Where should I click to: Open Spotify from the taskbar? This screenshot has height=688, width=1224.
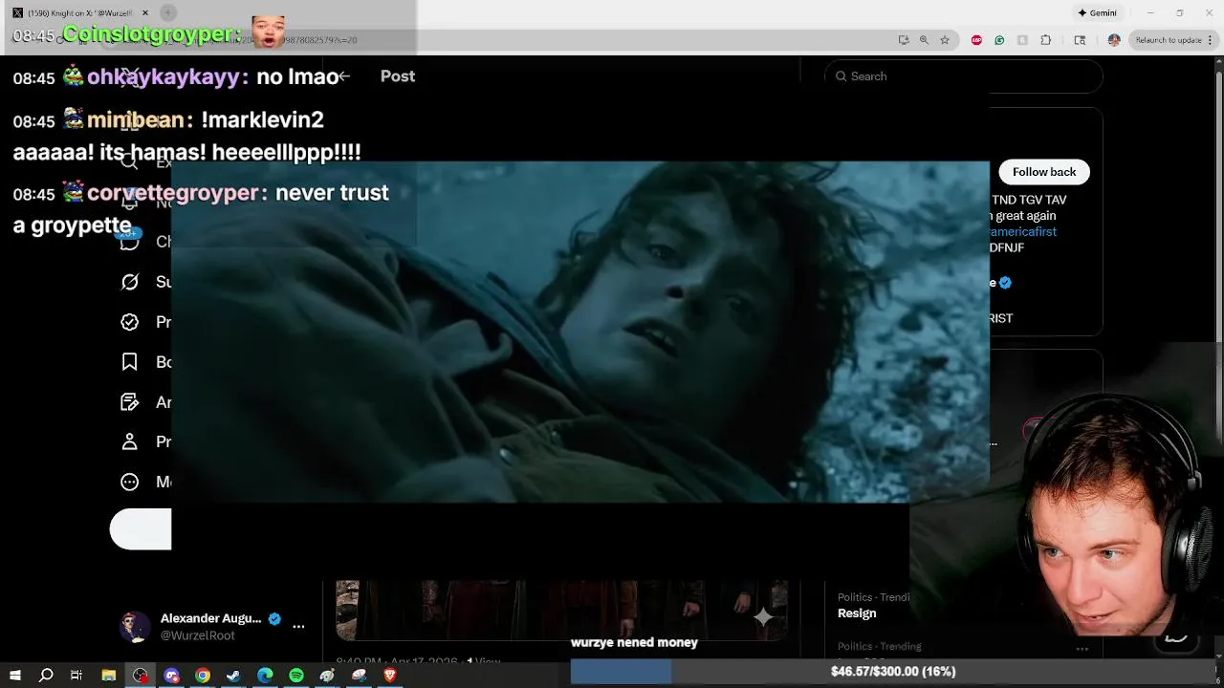tap(296, 676)
